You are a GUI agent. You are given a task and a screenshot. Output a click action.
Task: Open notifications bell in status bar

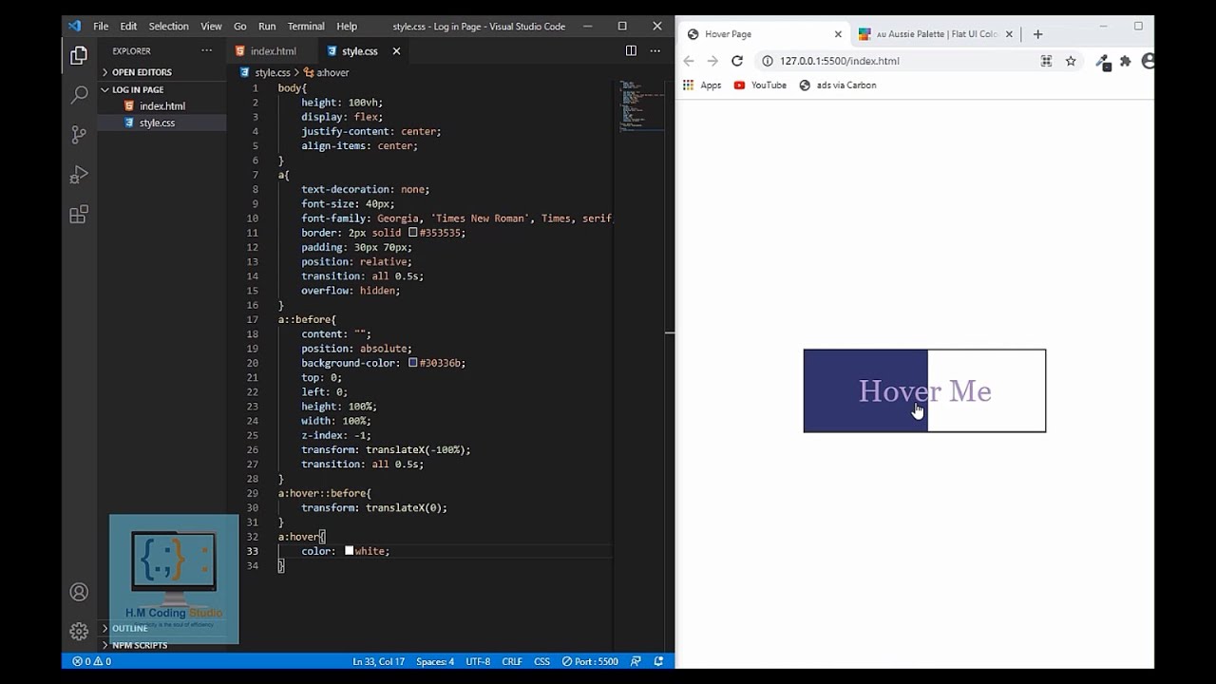click(658, 661)
